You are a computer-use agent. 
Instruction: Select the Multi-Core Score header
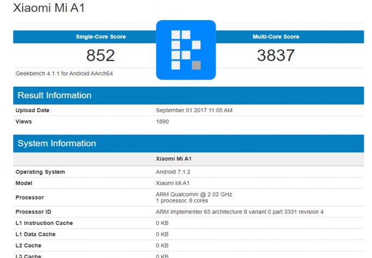click(276, 37)
